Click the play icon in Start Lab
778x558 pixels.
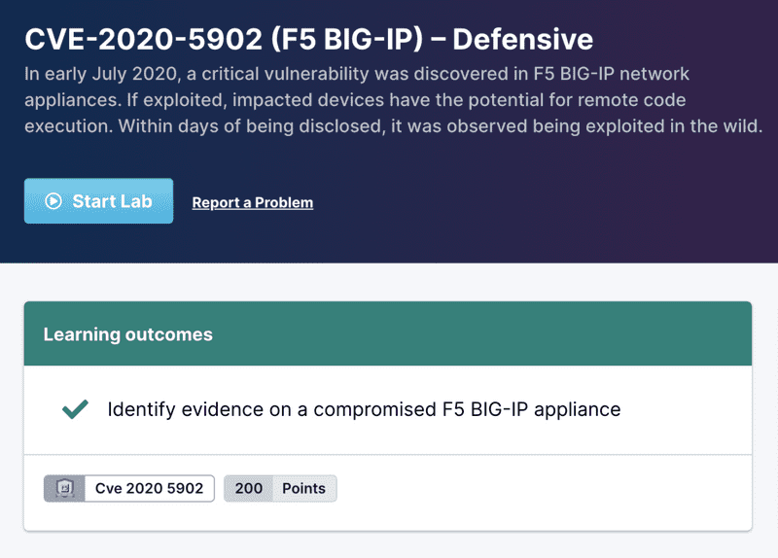tap(54, 201)
